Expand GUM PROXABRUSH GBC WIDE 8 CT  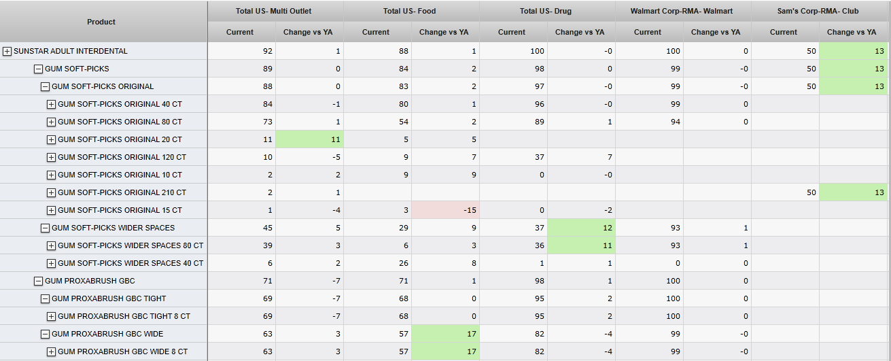pyautogui.click(x=51, y=351)
